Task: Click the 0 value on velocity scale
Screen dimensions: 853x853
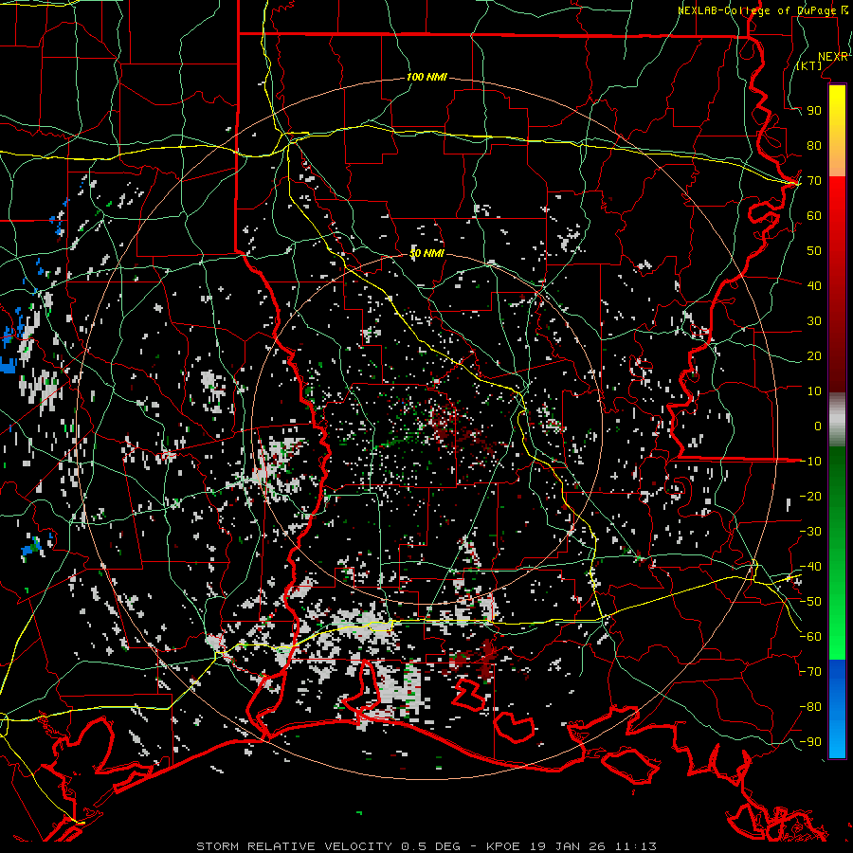Action: (818, 426)
